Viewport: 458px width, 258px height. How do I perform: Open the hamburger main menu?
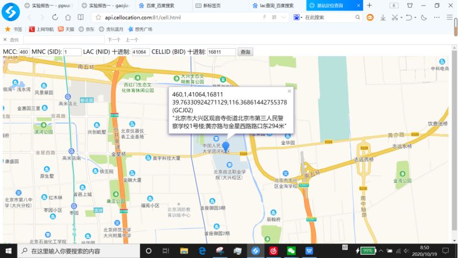pos(450,18)
